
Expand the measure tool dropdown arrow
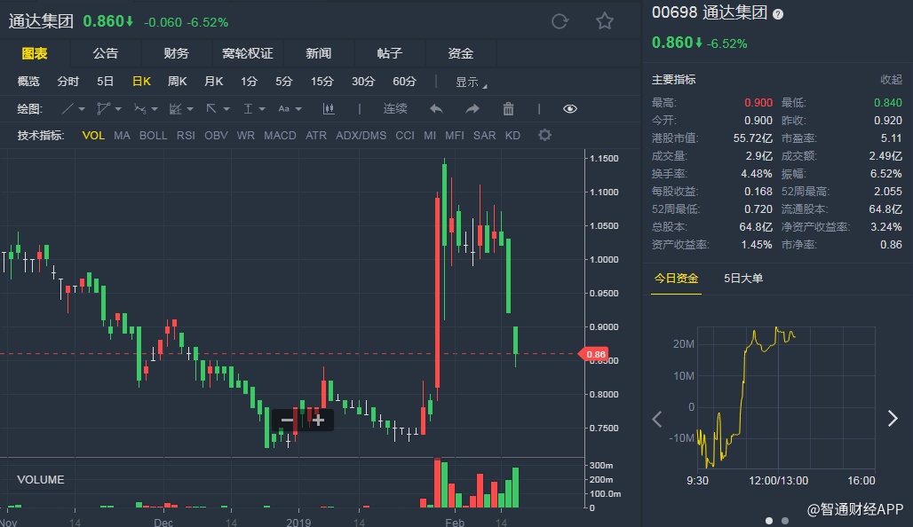tap(262, 109)
